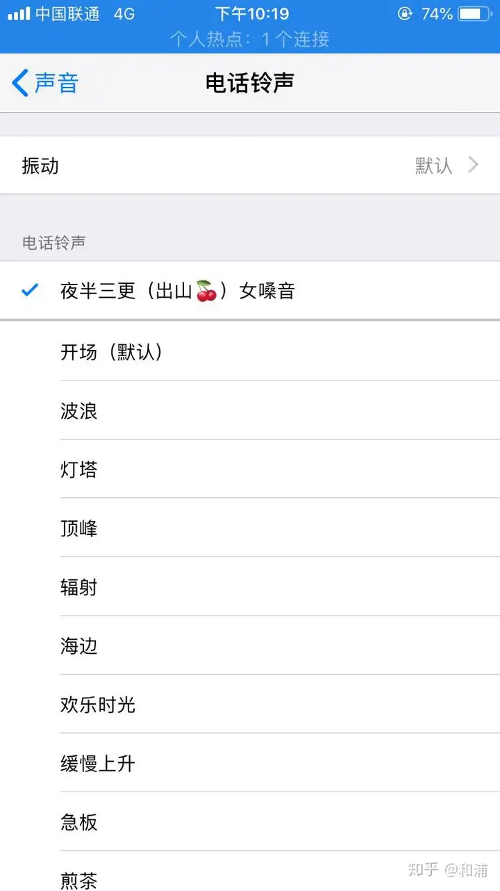Tap the blue checkmark beside selected ringtone
Image resolution: width=500 pixels, height=891 pixels.
[x=30, y=291]
